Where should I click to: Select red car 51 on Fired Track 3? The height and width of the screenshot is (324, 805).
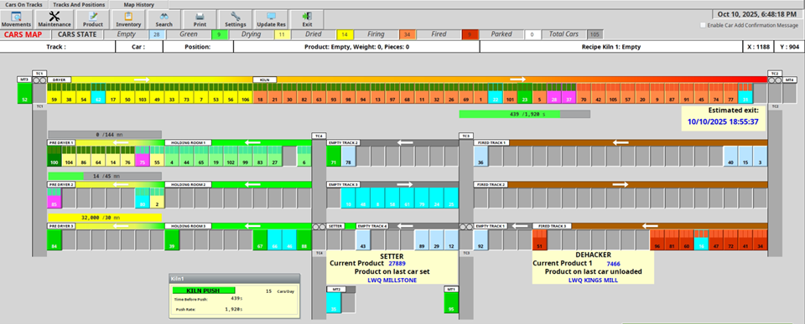(x=539, y=239)
